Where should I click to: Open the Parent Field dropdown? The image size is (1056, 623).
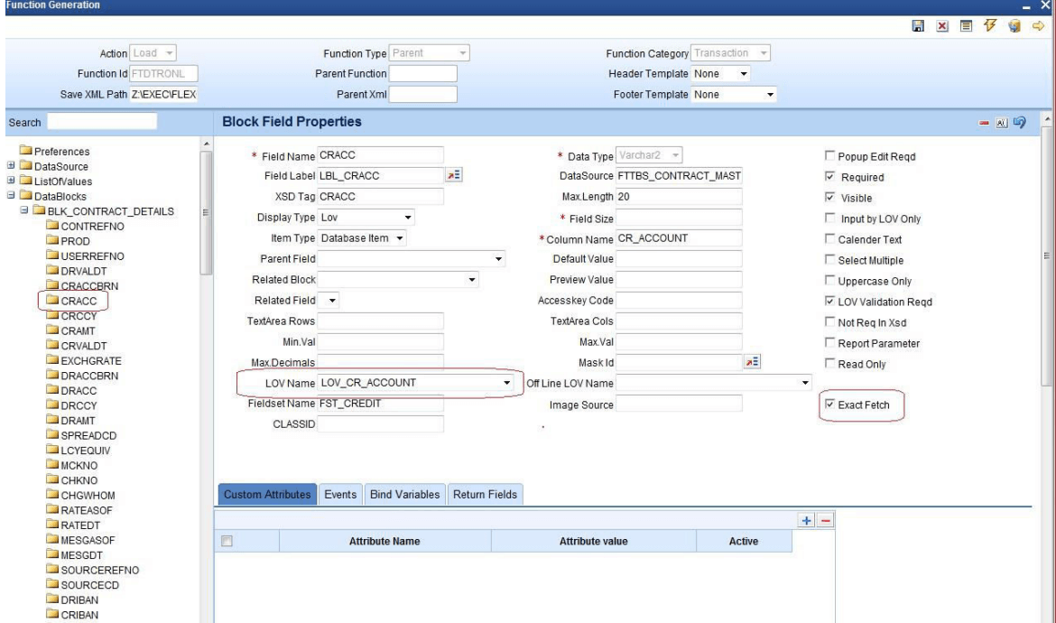pyautogui.click(x=498, y=258)
